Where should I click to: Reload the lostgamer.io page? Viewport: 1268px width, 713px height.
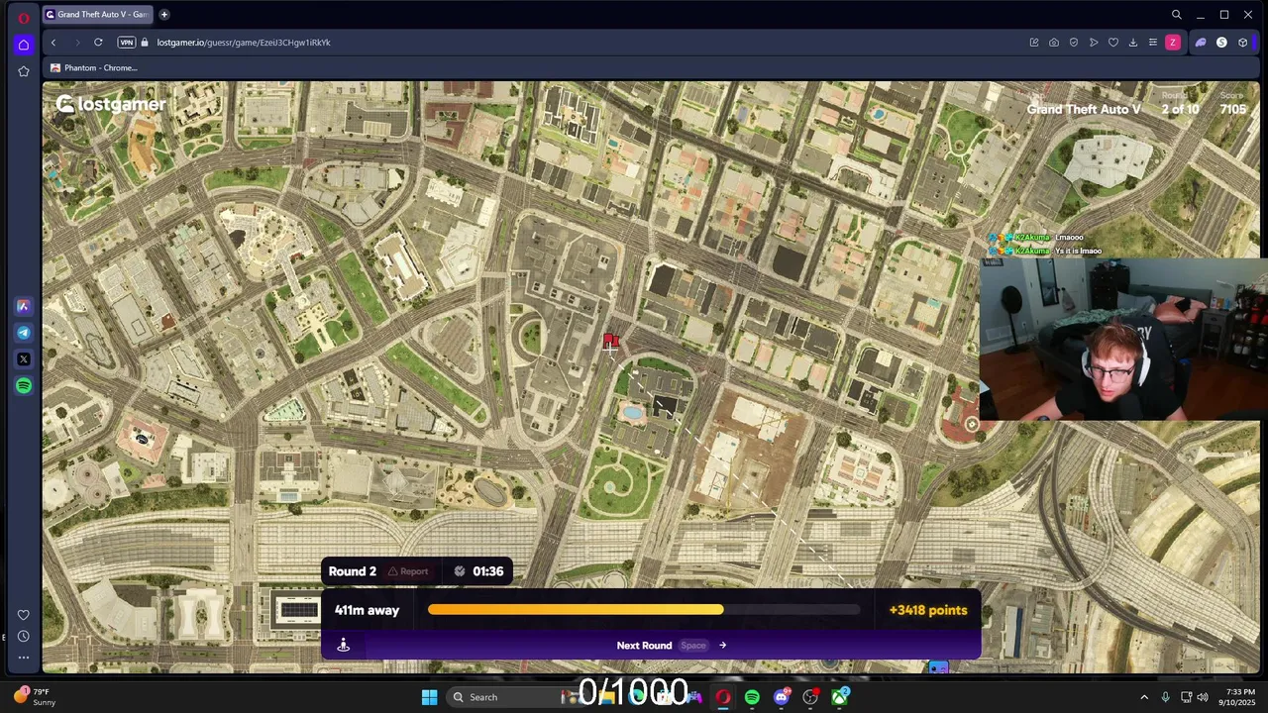pos(98,43)
